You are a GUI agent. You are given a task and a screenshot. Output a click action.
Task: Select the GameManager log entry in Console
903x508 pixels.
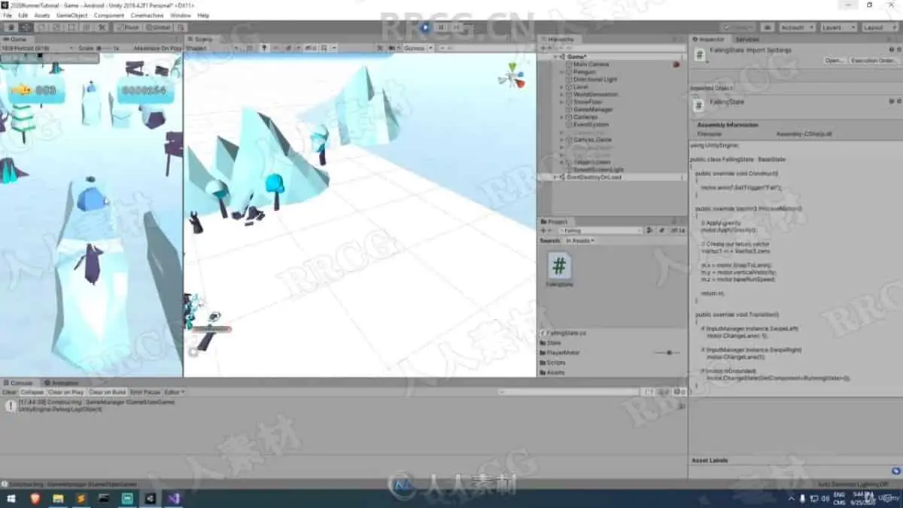coord(343,406)
